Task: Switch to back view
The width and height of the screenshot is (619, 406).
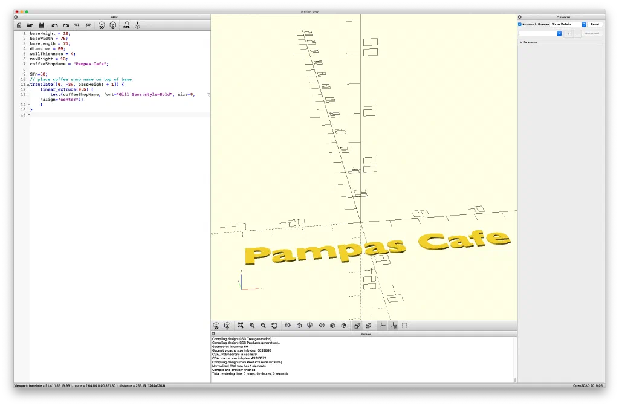Action: point(344,326)
